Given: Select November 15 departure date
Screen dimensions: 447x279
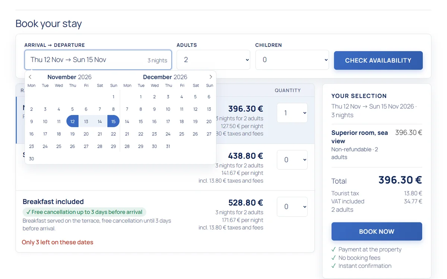Looking at the screenshot, I should 113,121.
